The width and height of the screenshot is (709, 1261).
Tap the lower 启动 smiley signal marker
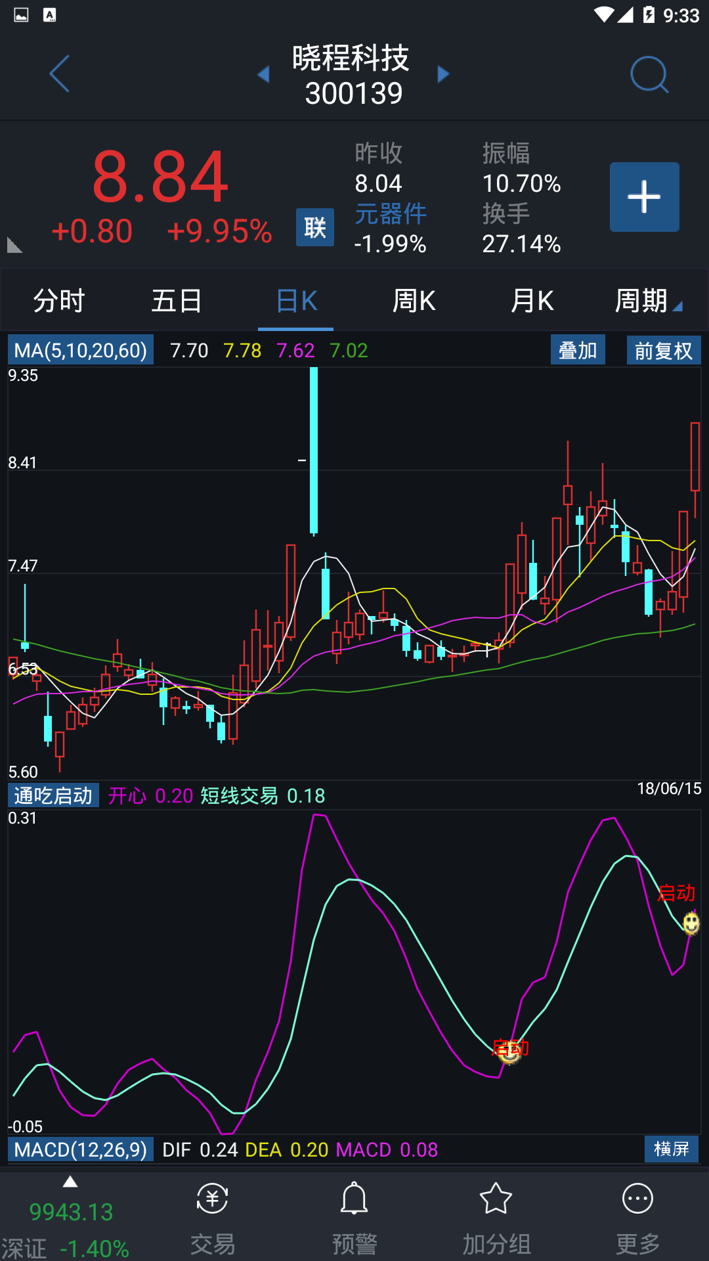click(x=509, y=1051)
